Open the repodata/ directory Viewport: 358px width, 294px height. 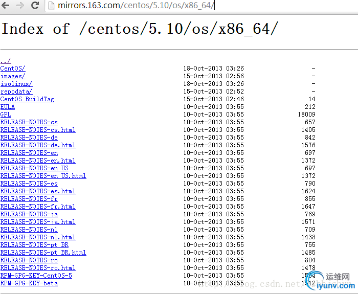(x=16, y=92)
